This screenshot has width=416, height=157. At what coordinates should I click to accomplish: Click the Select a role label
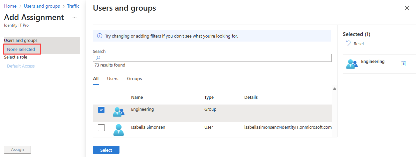pyautogui.click(x=16, y=57)
